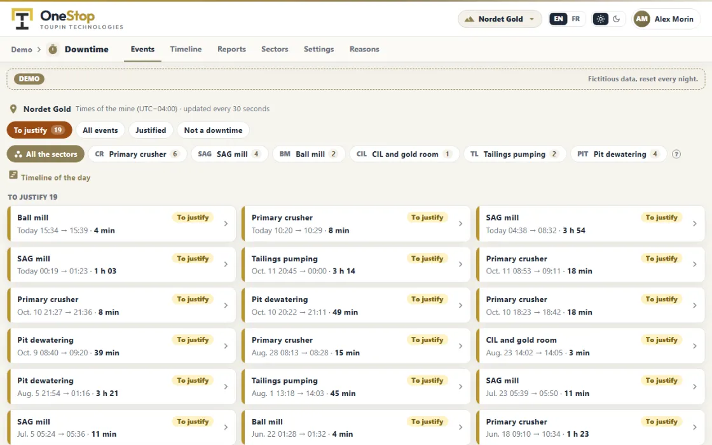
Task: Filter by Primary crusher sector chip
Action: [x=137, y=154]
